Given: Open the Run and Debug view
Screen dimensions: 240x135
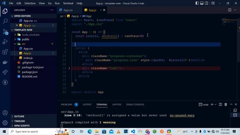Looking at the screenshot, I should (5, 42).
